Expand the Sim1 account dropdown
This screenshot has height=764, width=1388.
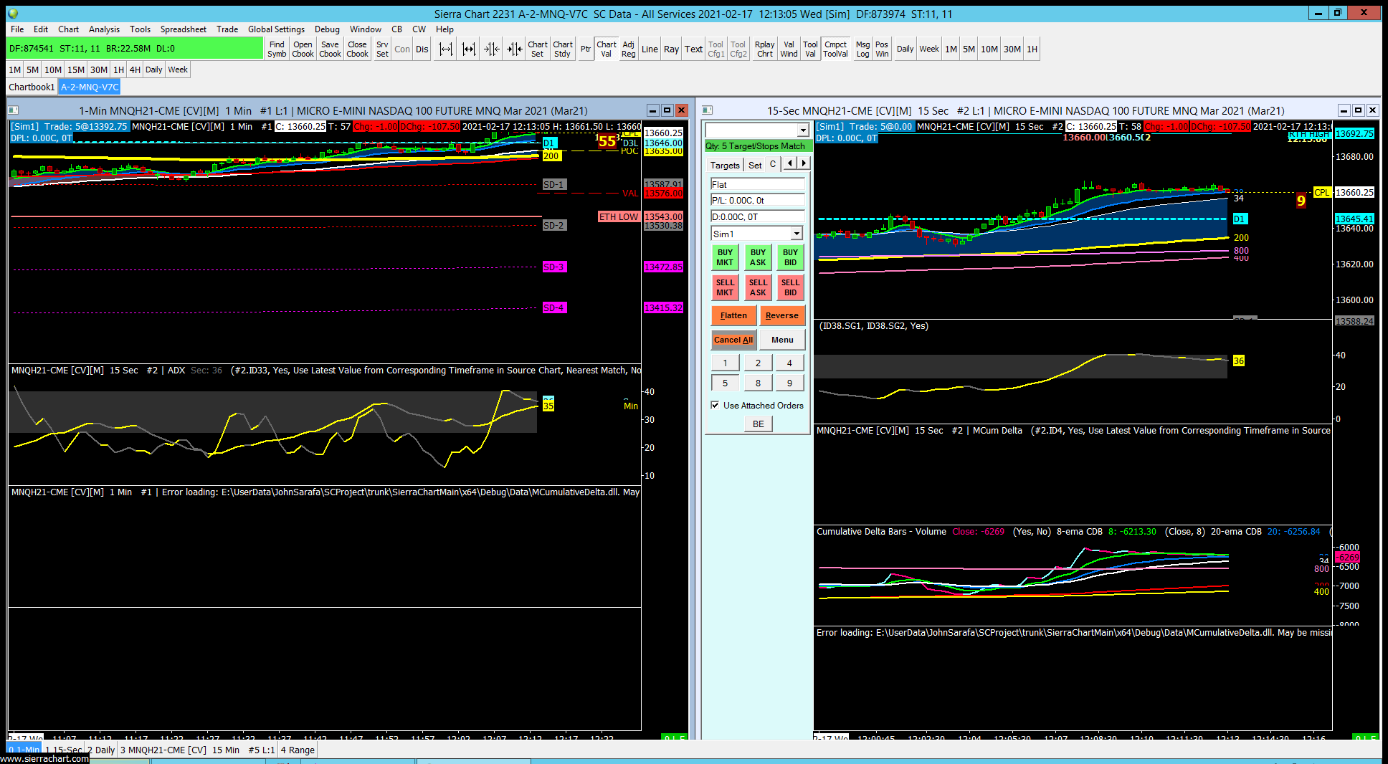tap(797, 234)
